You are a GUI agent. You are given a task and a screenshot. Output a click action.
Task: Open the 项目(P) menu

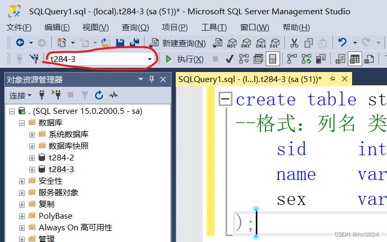[175, 28]
